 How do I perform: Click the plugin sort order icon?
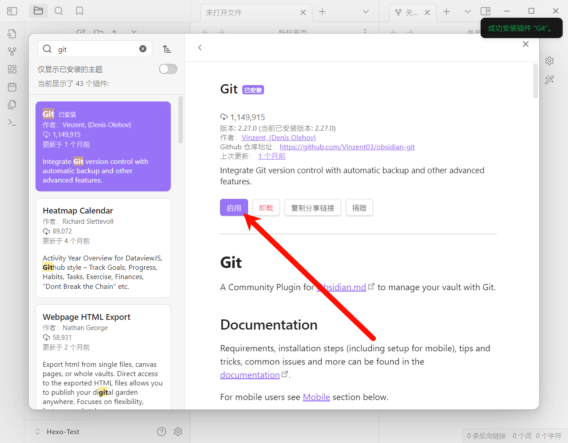167,49
